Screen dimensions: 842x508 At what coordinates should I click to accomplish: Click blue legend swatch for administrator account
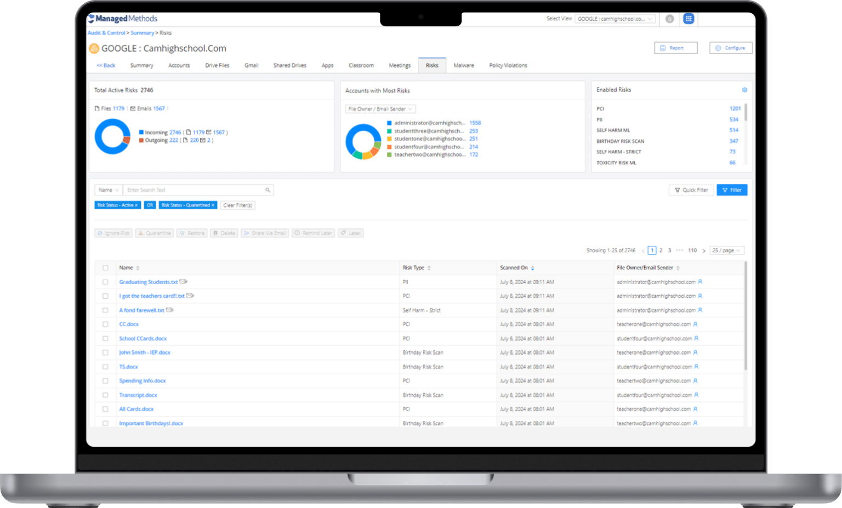389,123
